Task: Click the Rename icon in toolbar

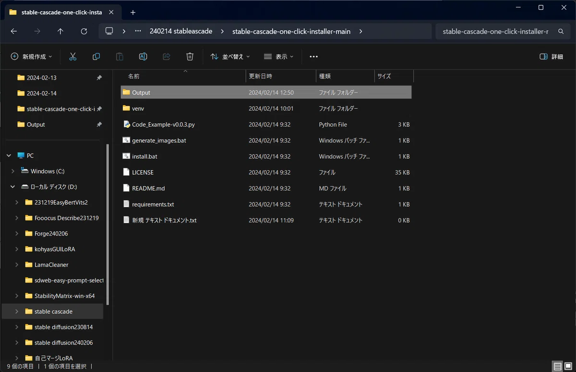Action: (x=143, y=57)
